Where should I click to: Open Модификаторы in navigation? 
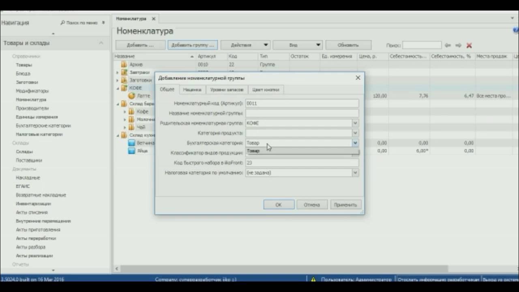pos(32,91)
